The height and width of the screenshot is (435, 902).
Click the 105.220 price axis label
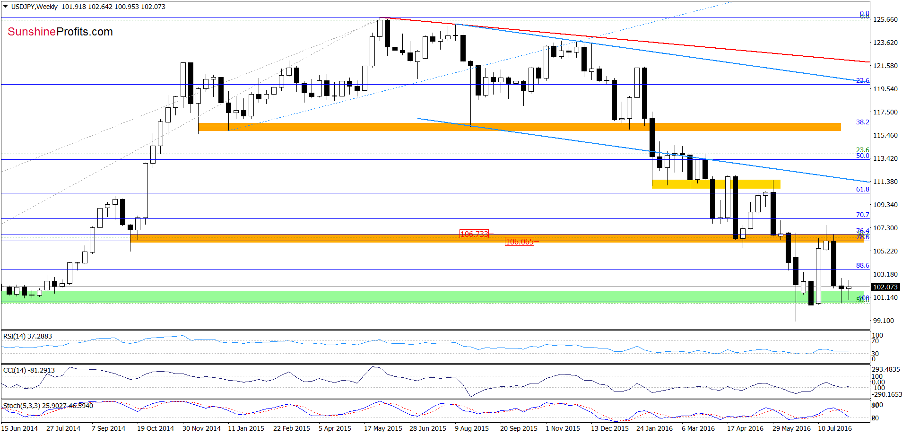[885, 251]
